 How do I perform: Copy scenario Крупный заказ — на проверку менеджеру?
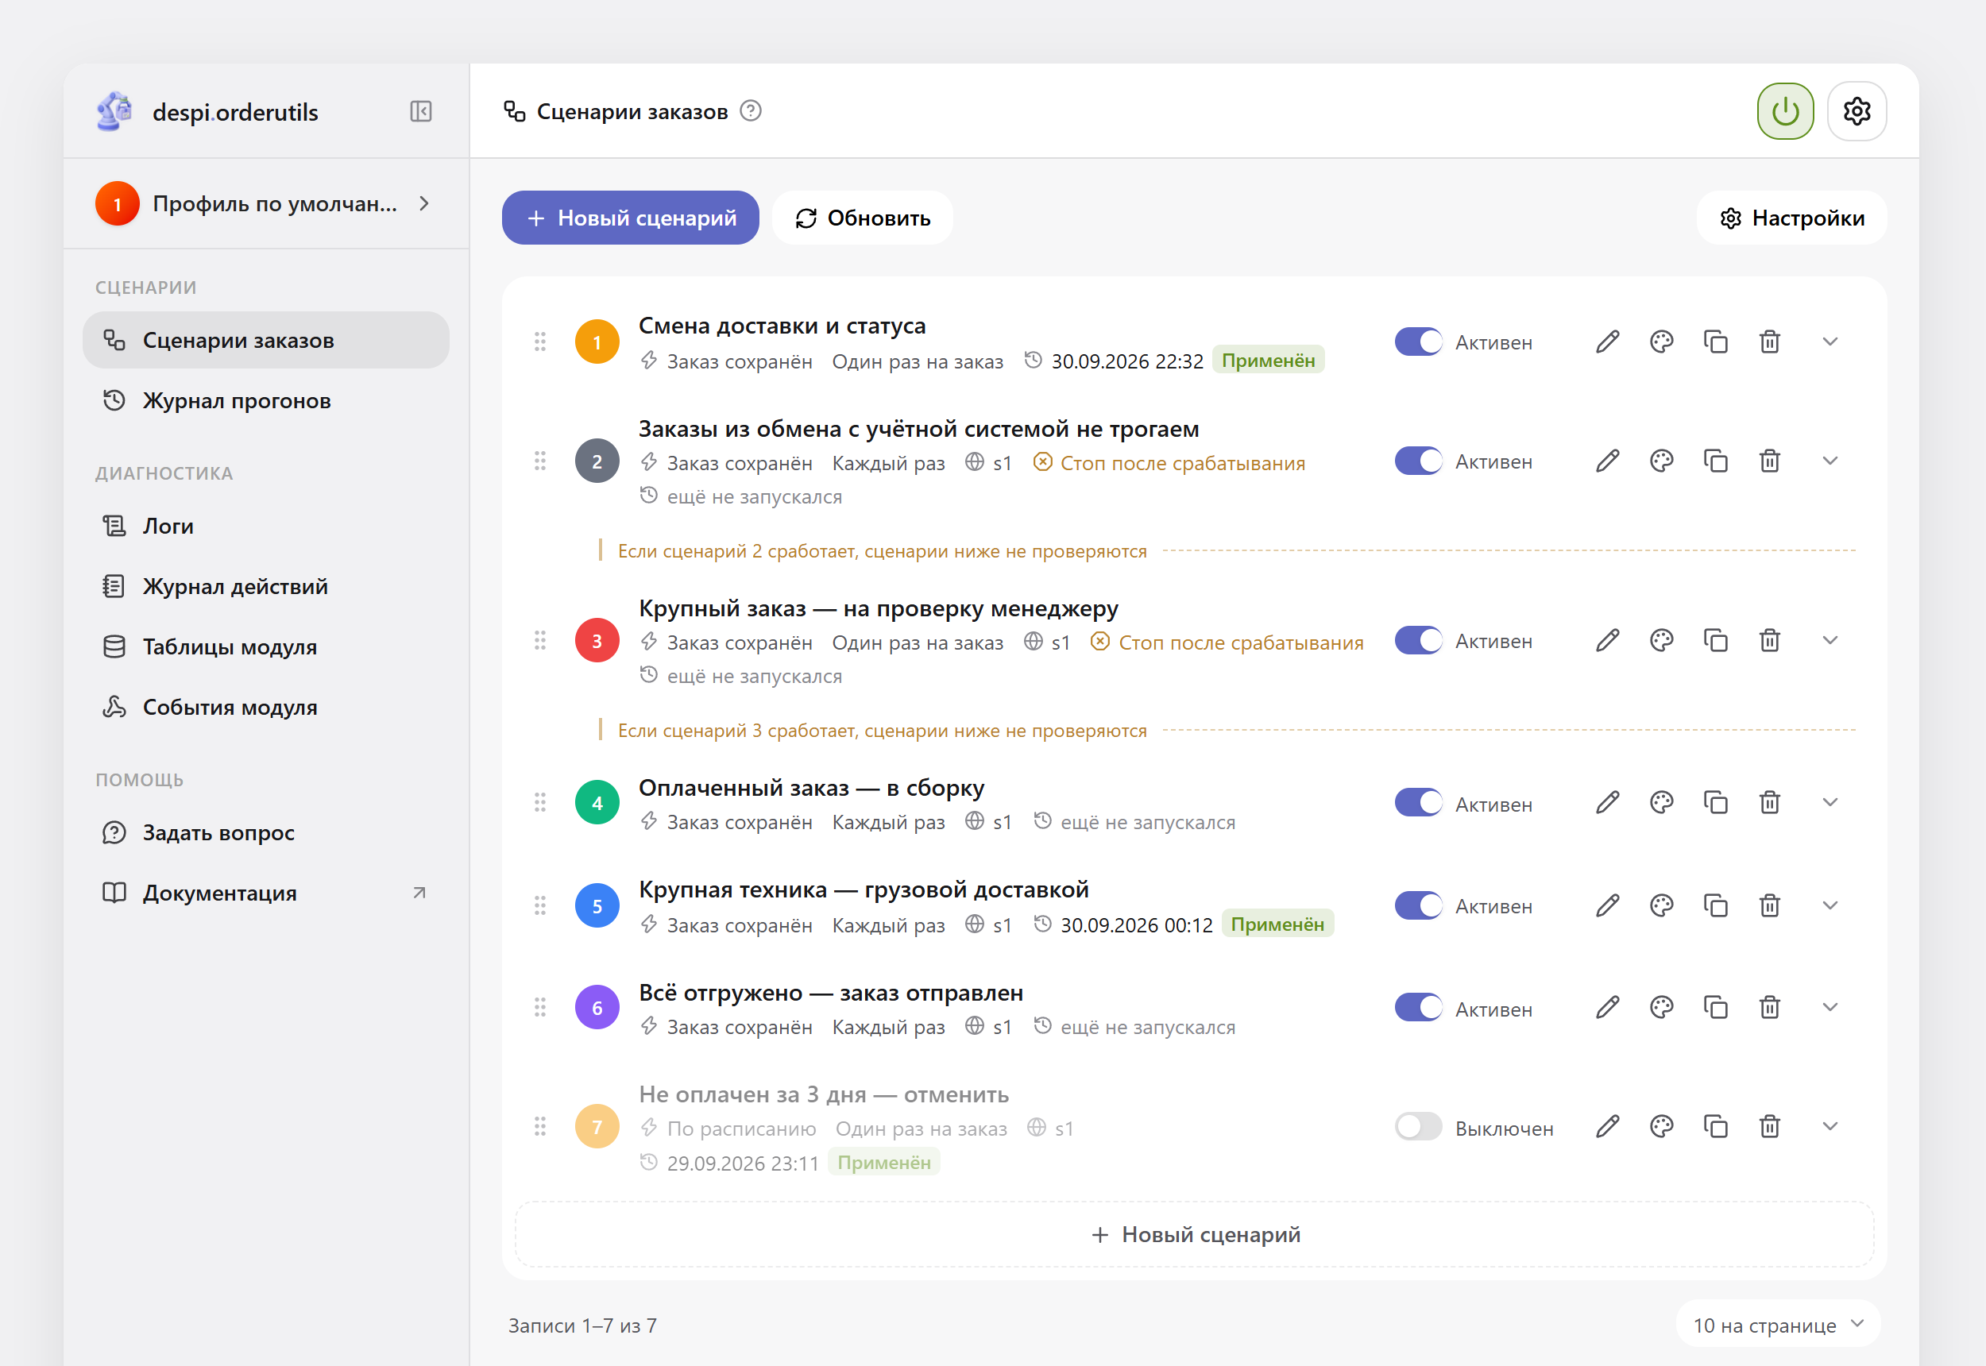pos(1715,640)
